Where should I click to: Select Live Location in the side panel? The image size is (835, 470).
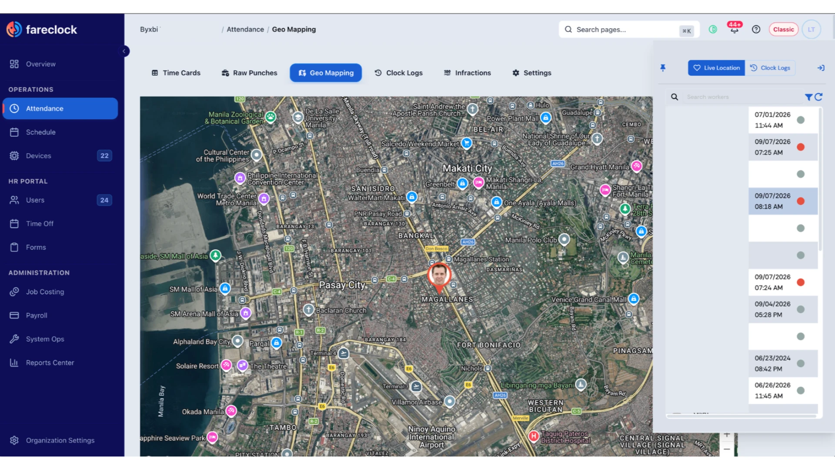716,68
